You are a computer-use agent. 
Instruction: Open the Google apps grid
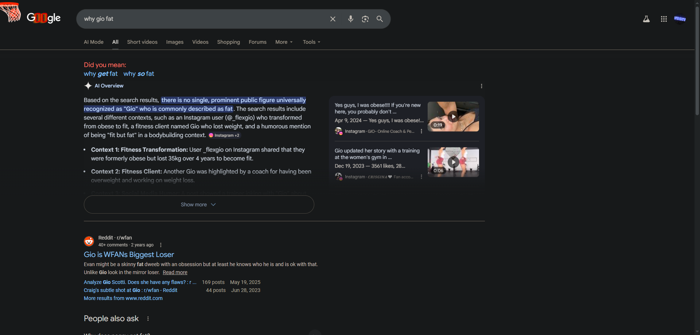664,19
